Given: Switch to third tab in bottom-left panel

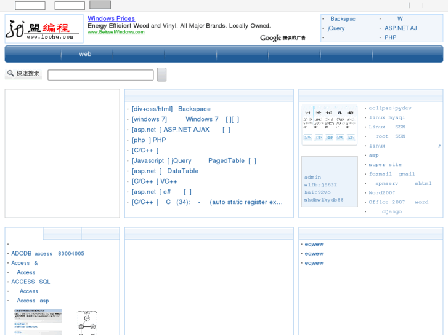Looking at the screenshot, I should [x=100, y=234].
